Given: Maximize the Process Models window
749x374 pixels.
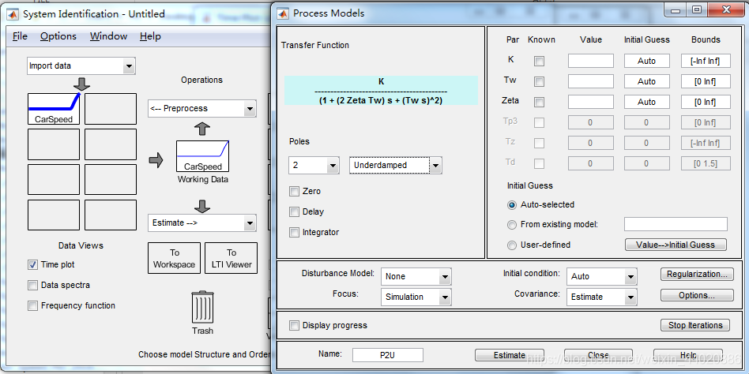Looking at the screenshot, I should (x=696, y=9).
